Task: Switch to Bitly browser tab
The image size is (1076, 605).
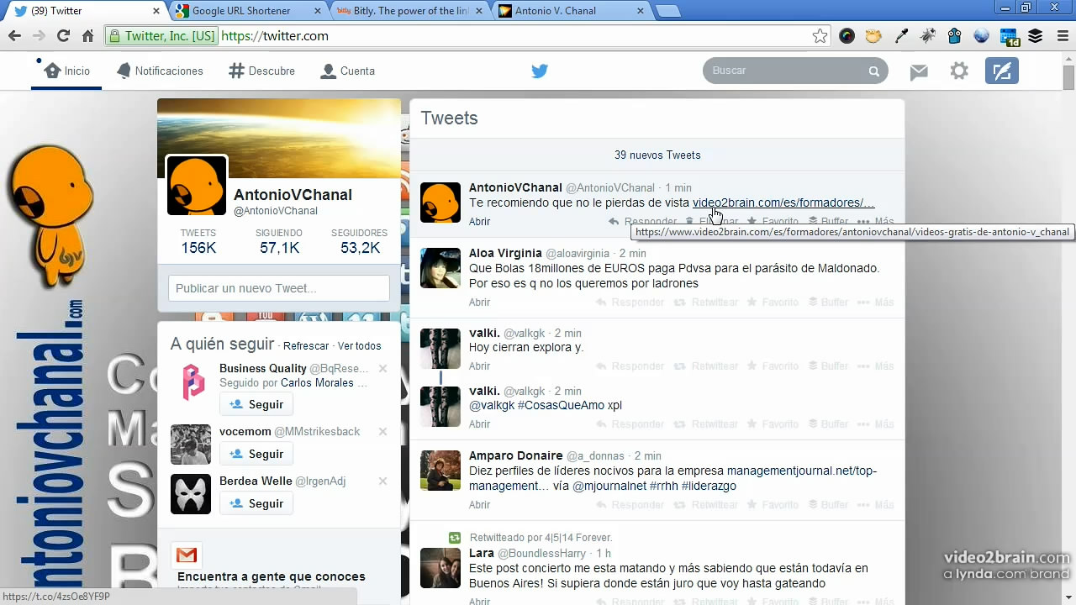Action: tap(408, 11)
